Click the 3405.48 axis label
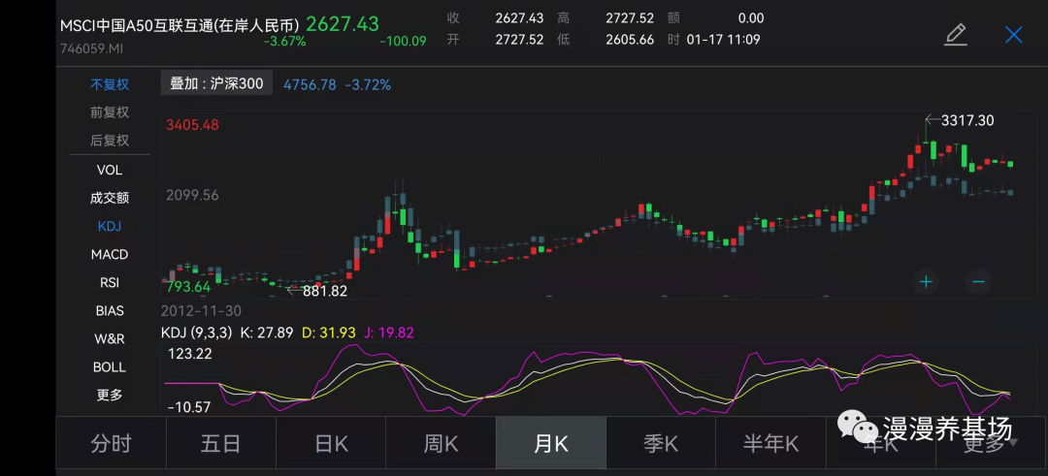The width and height of the screenshot is (1048, 476). click(192, 125)
